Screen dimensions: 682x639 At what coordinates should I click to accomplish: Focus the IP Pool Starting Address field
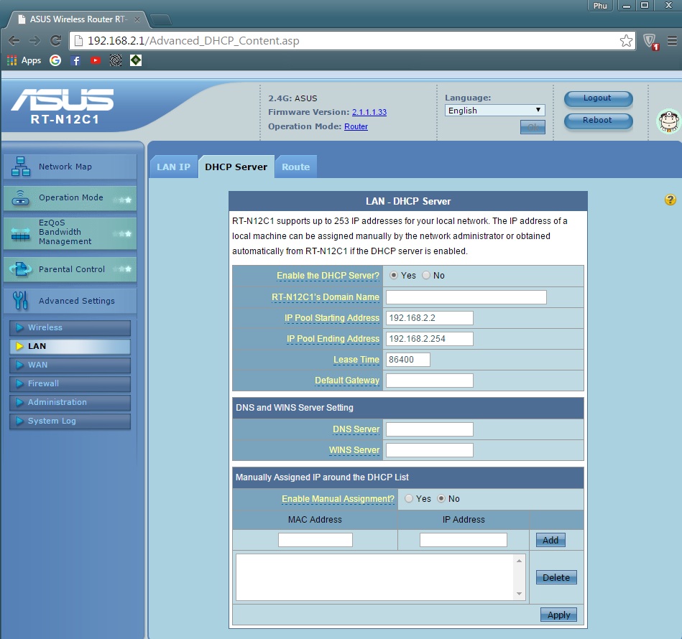click(430, 318)
